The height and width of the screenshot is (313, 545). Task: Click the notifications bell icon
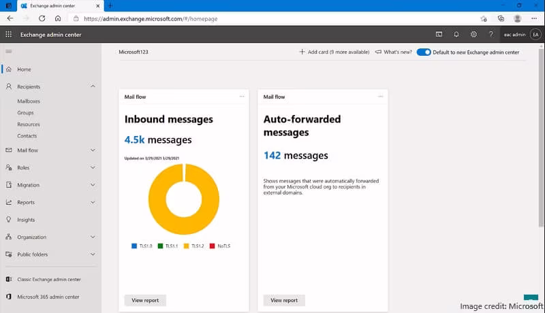click(x=456, y=34)
